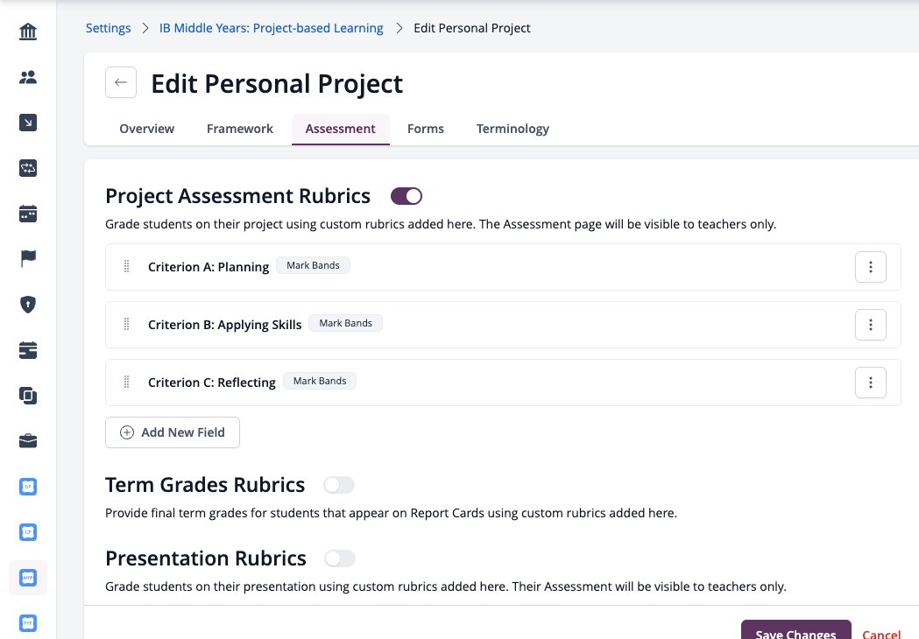Open options menu for Criterion A: Planning

coord(870,267)
